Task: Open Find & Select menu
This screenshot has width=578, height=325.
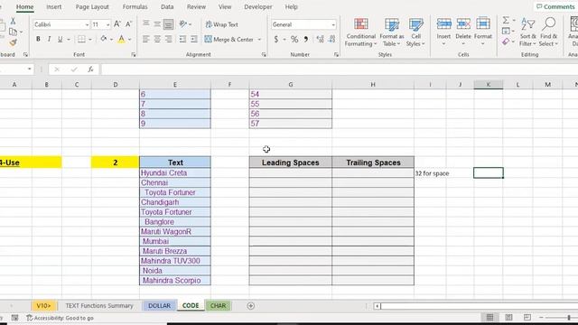Action: click(x=548, y=32)
